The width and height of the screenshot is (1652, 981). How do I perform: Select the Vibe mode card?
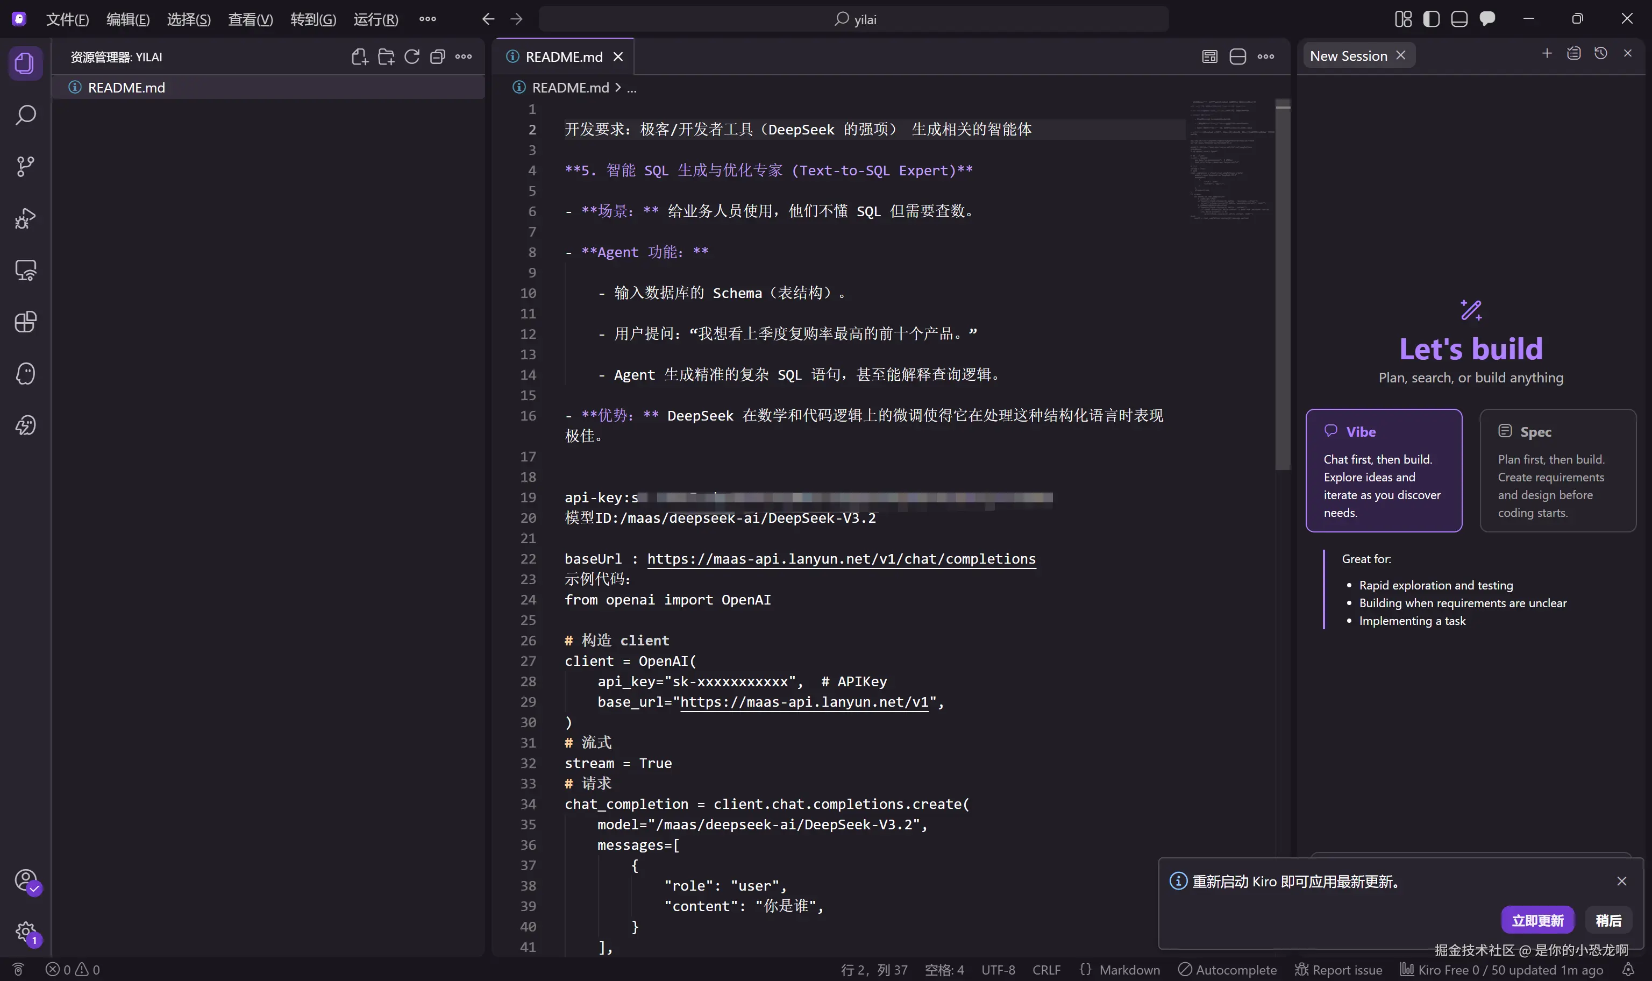[x=1383, y=470]
